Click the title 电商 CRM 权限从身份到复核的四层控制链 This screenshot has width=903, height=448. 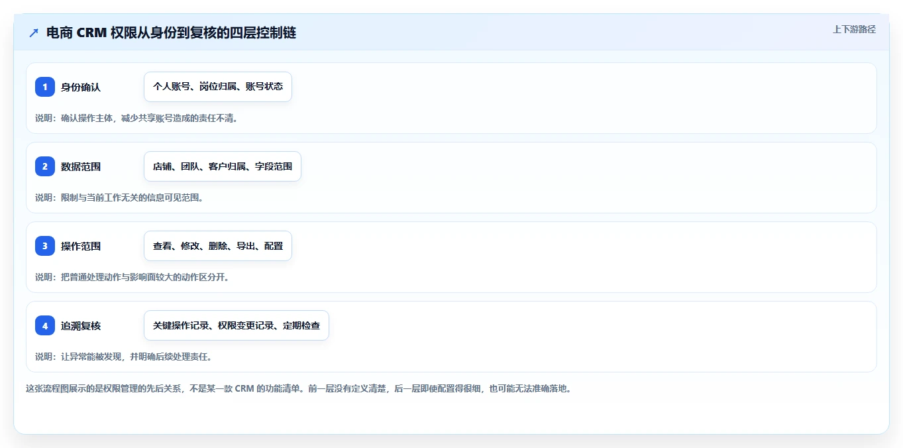(171, 32)
